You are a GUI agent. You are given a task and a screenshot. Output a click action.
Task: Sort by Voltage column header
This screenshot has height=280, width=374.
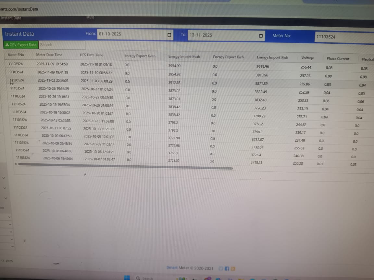click(307, 58)
